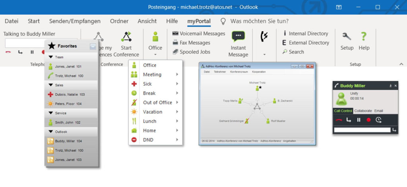Pause call using ribbon hold icon

[x=32, y=52]
